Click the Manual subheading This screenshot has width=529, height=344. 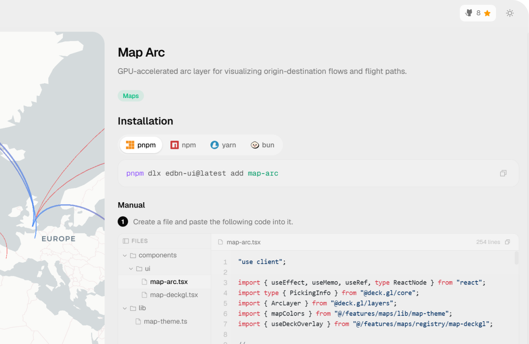[x=131, y=205]
